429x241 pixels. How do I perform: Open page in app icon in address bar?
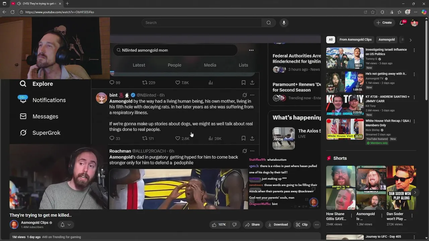point(365,12)
